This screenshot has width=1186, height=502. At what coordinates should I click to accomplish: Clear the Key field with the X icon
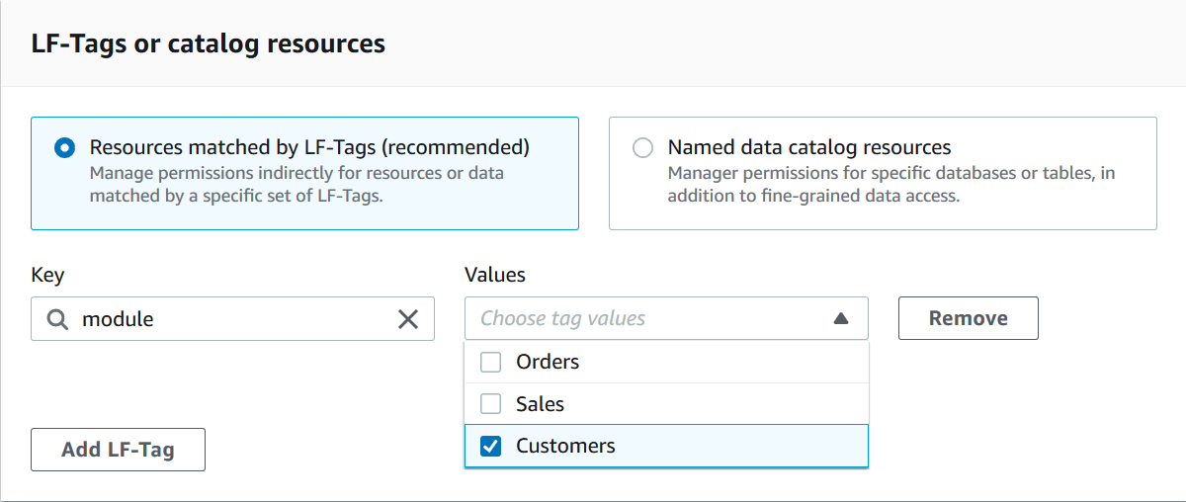(407, 319)
